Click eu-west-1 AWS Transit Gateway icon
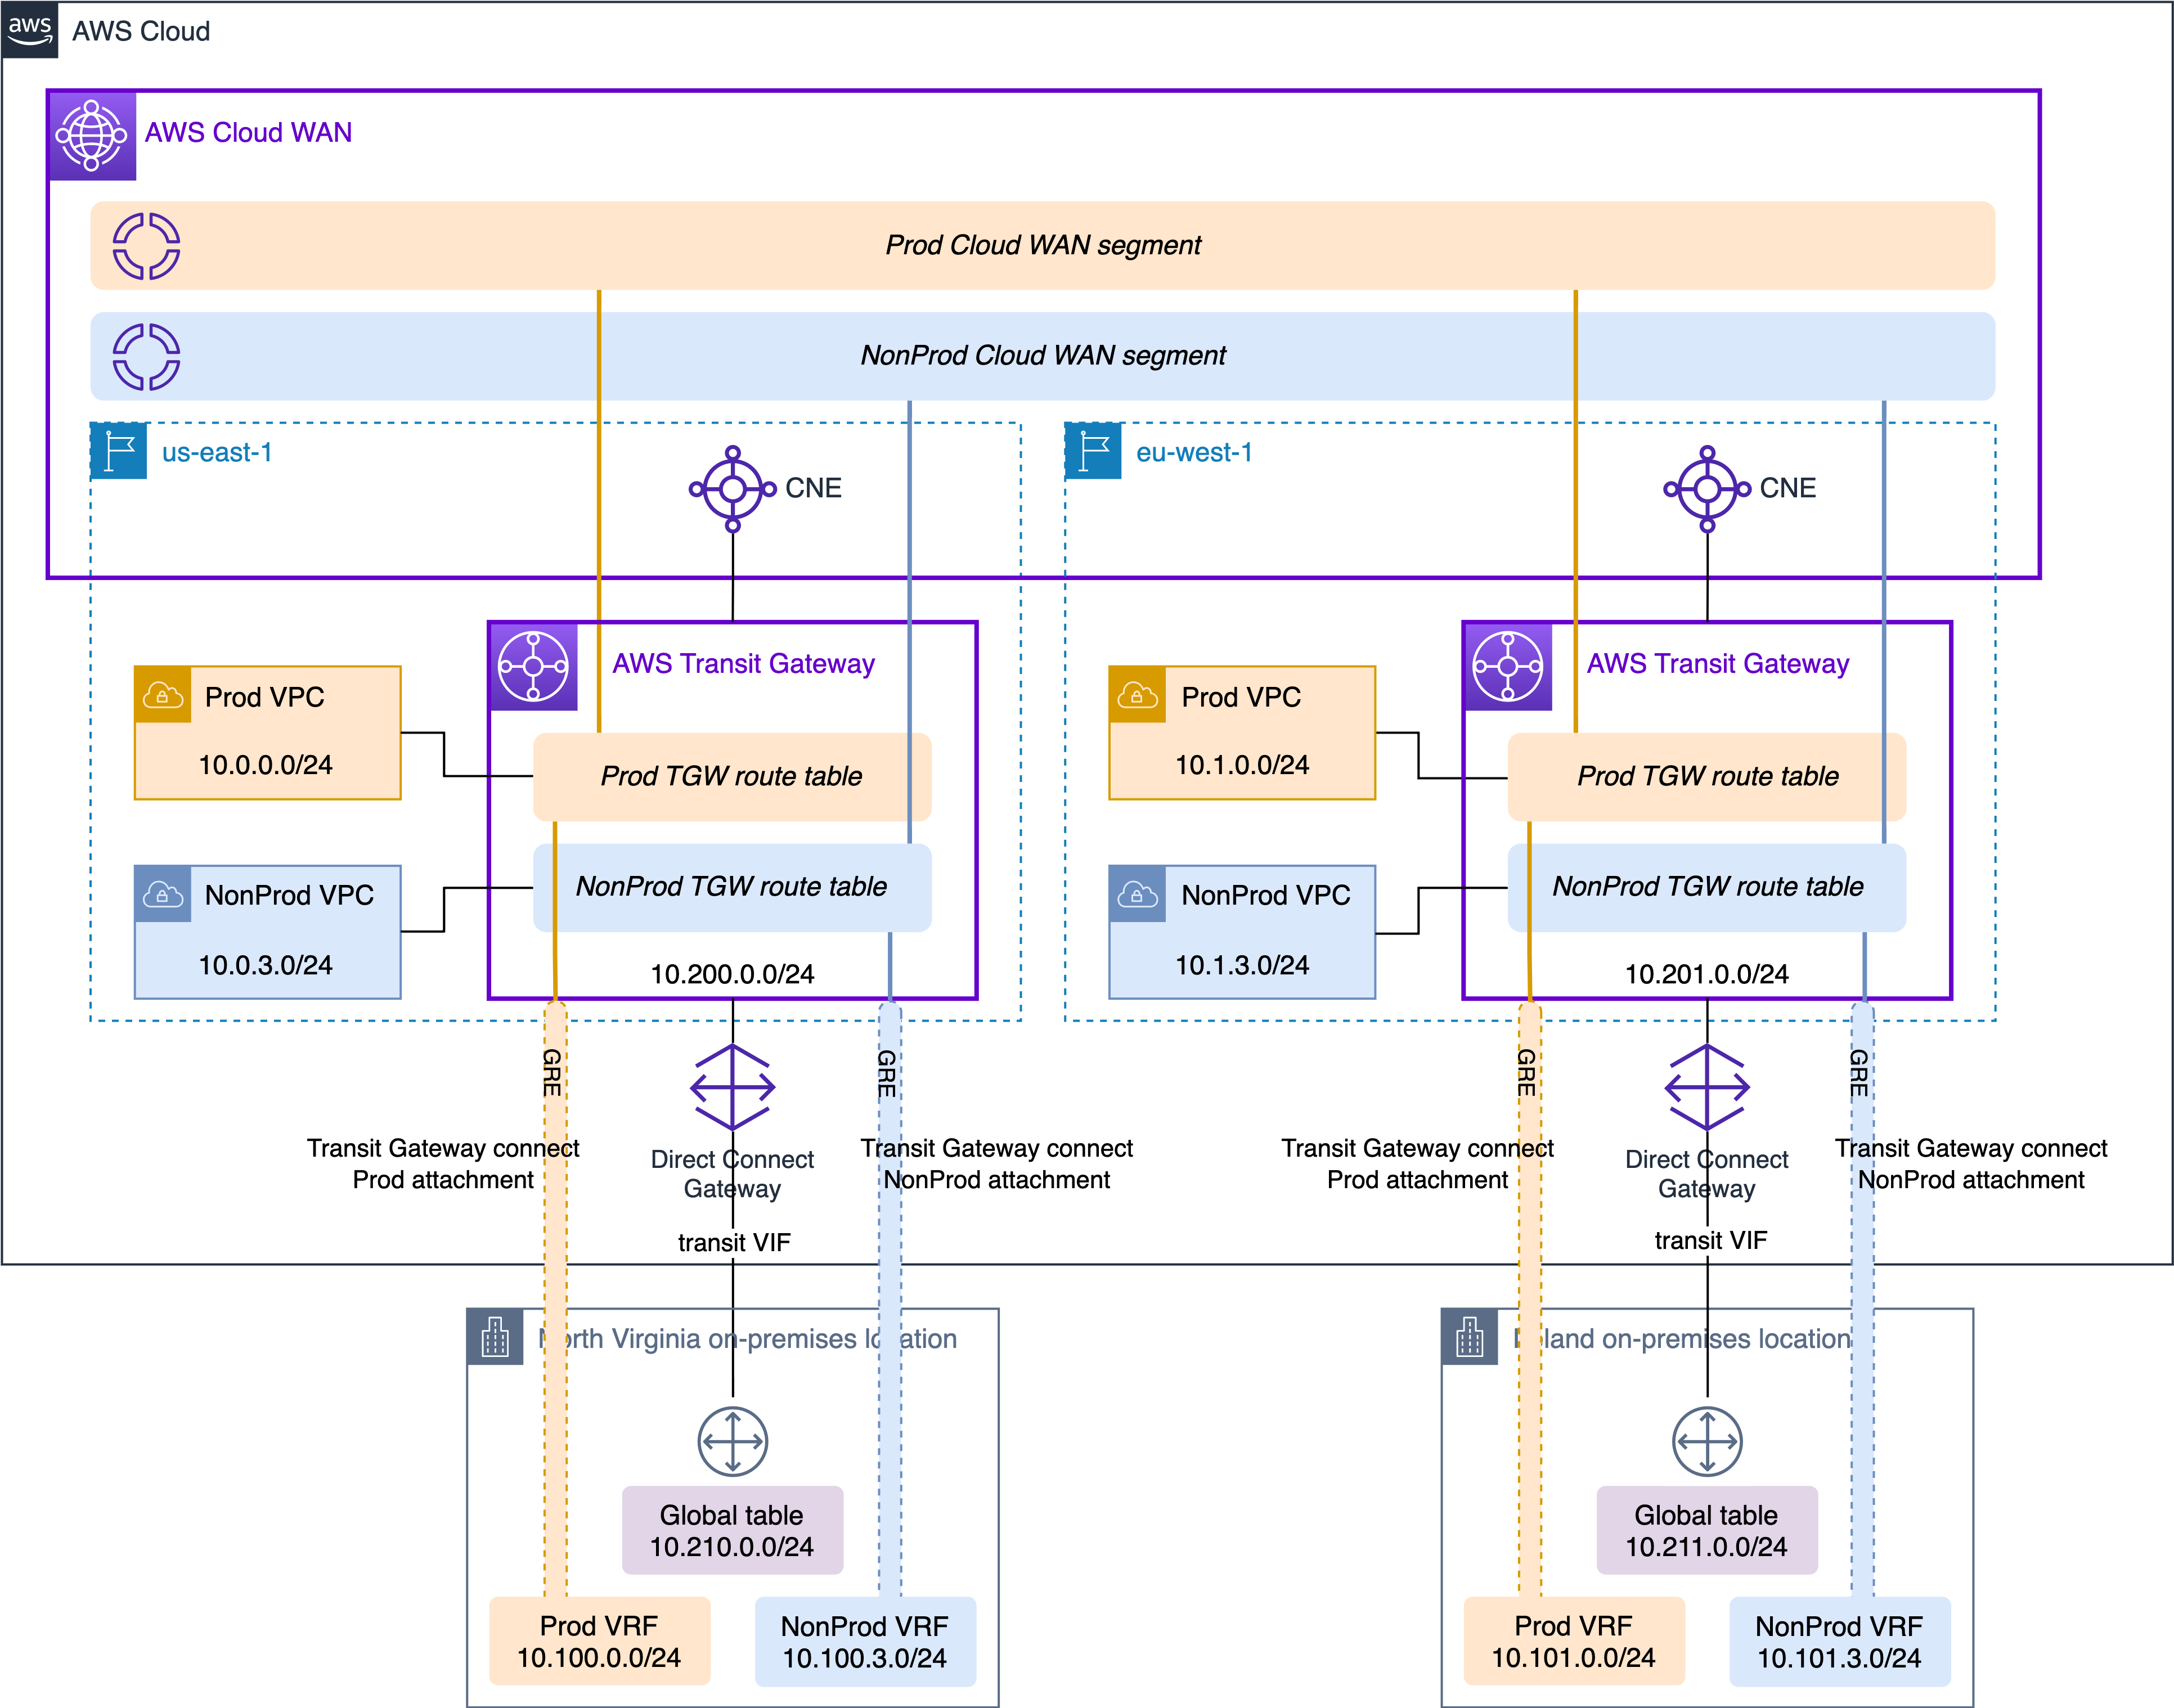2174x1708 pixels. point(1508,667)
